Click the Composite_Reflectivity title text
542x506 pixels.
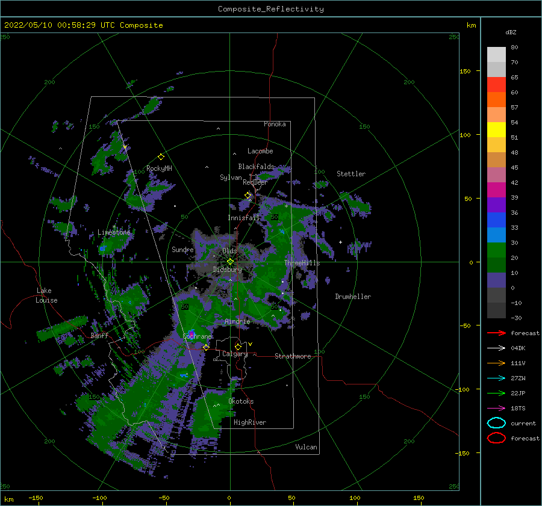(271, 9)
